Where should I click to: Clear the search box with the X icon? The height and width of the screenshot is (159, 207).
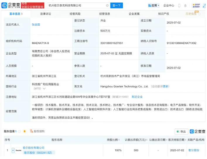(107, 5)
